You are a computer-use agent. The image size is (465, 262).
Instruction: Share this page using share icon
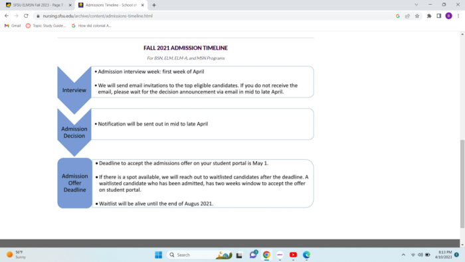pyautogui.click(x=407, y=16)
